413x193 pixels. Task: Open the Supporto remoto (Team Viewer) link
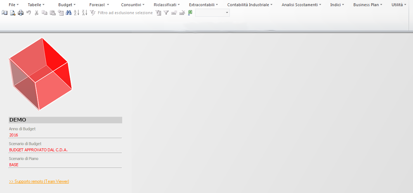pos(39,181)
